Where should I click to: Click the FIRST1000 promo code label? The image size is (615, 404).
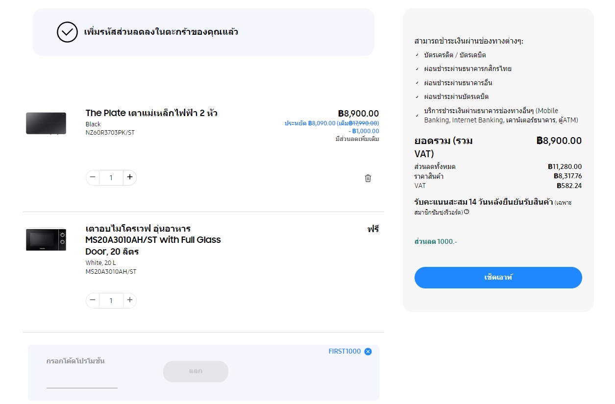(x=344, y=352)
